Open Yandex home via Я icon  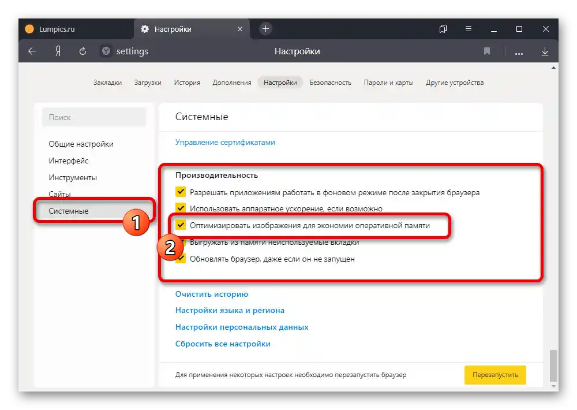point(58,51)
